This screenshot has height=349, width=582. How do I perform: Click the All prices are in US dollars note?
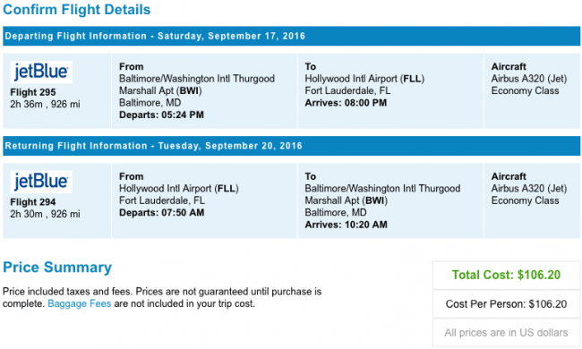[506, 333]
